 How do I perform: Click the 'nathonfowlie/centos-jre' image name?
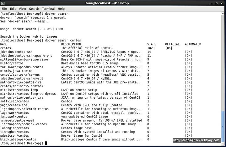pos(21,82)
